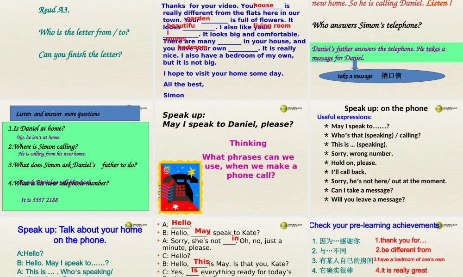Click the red telephone clipart image
Image resolution: width=463 pixels, height=277 pixels.
point(180,186)
